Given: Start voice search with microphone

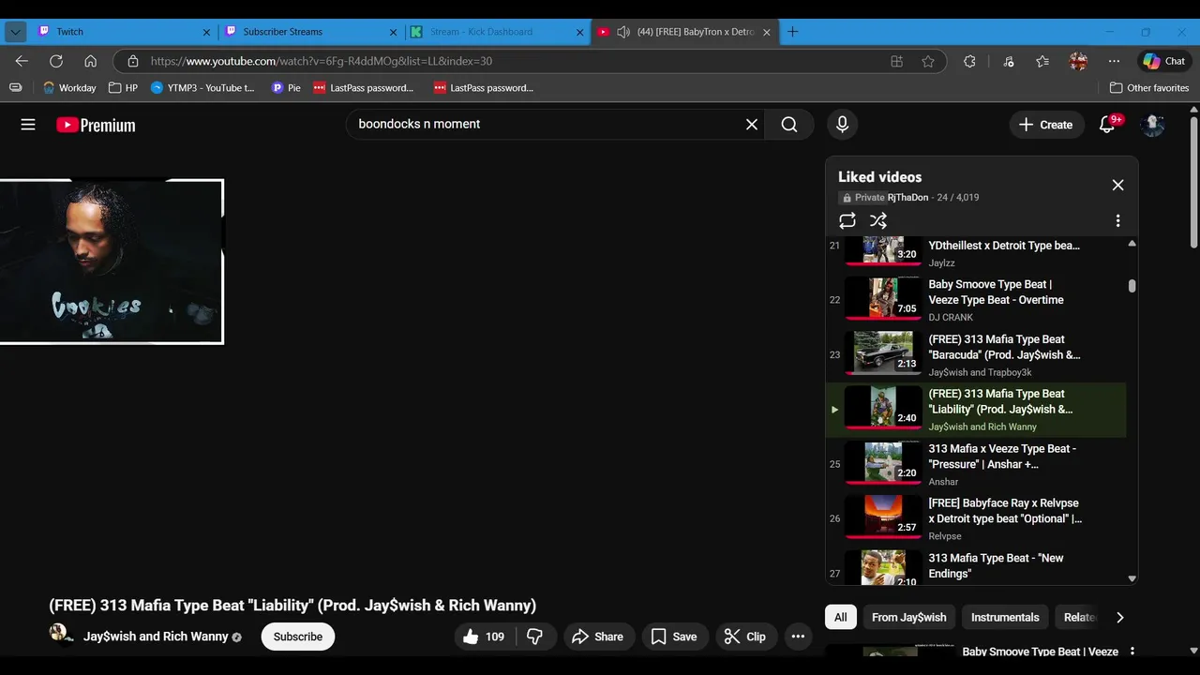Looking at the screenshot, I should point(842,125).
